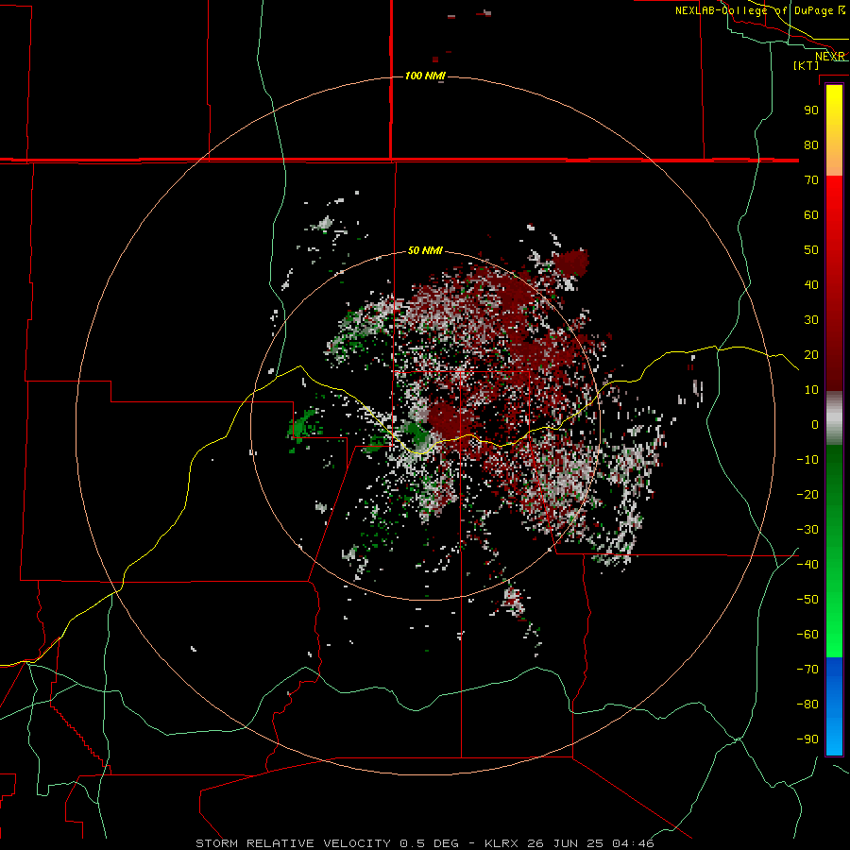Click the "0.5 DEG" elevation text
The width and height of the screenshot is (850, 850).
[430, 843]
